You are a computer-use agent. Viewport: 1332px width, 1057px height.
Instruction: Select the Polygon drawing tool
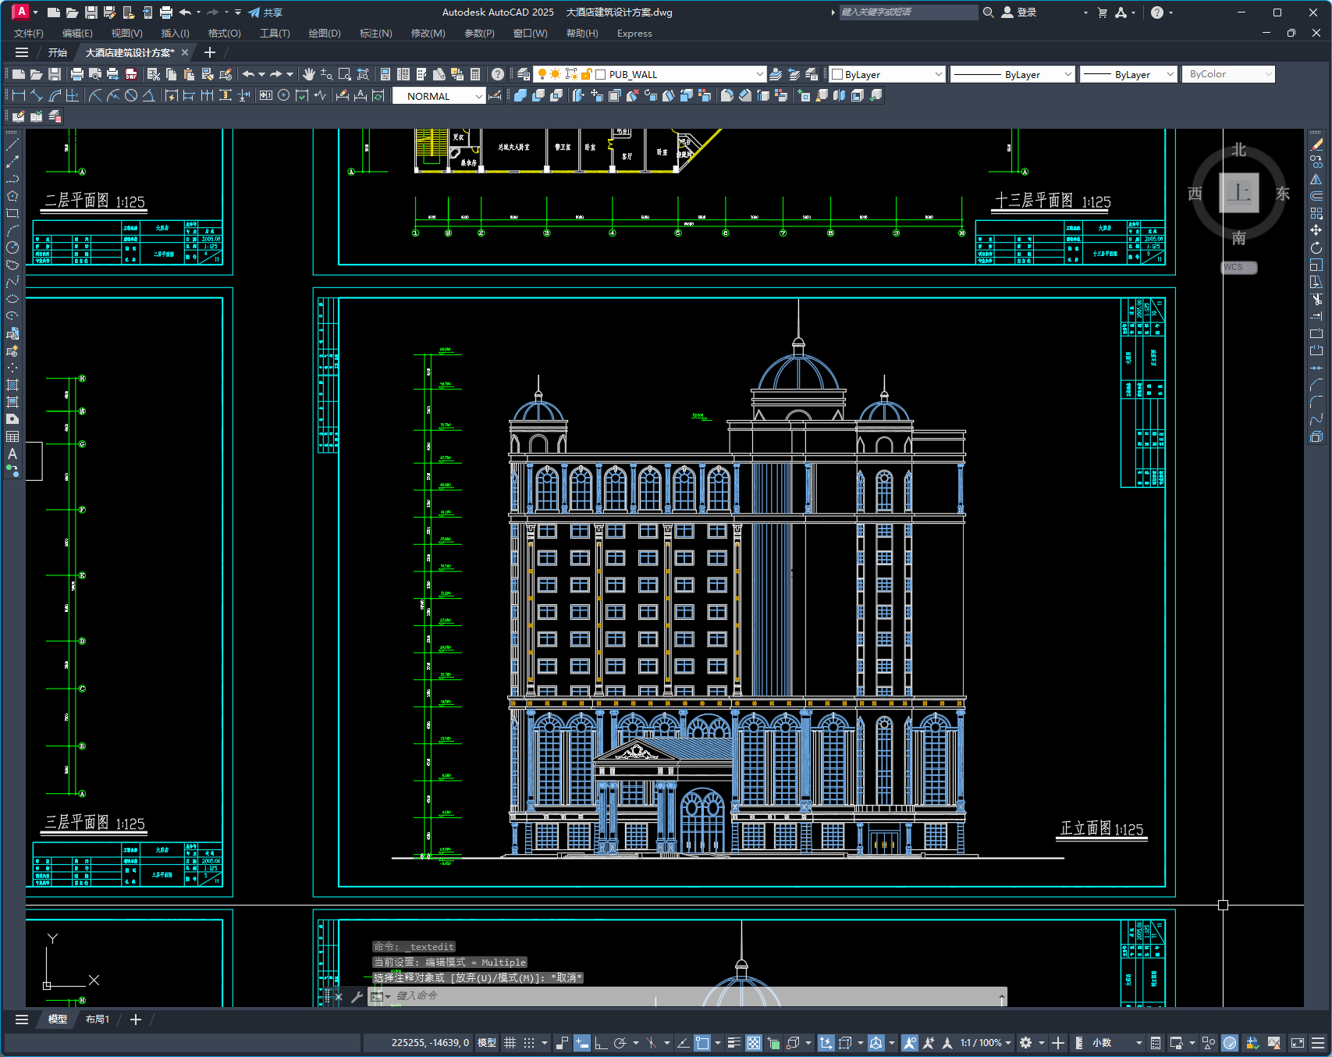pyautogui.click(x=12, y=196)
